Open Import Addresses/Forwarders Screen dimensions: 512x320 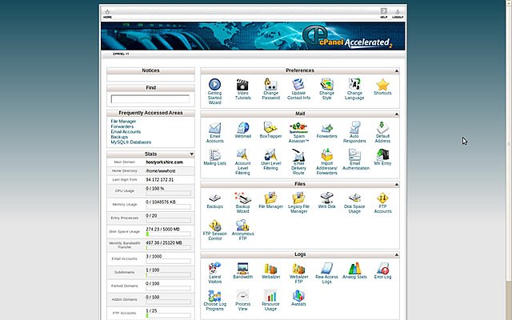[x=326, y=162]
